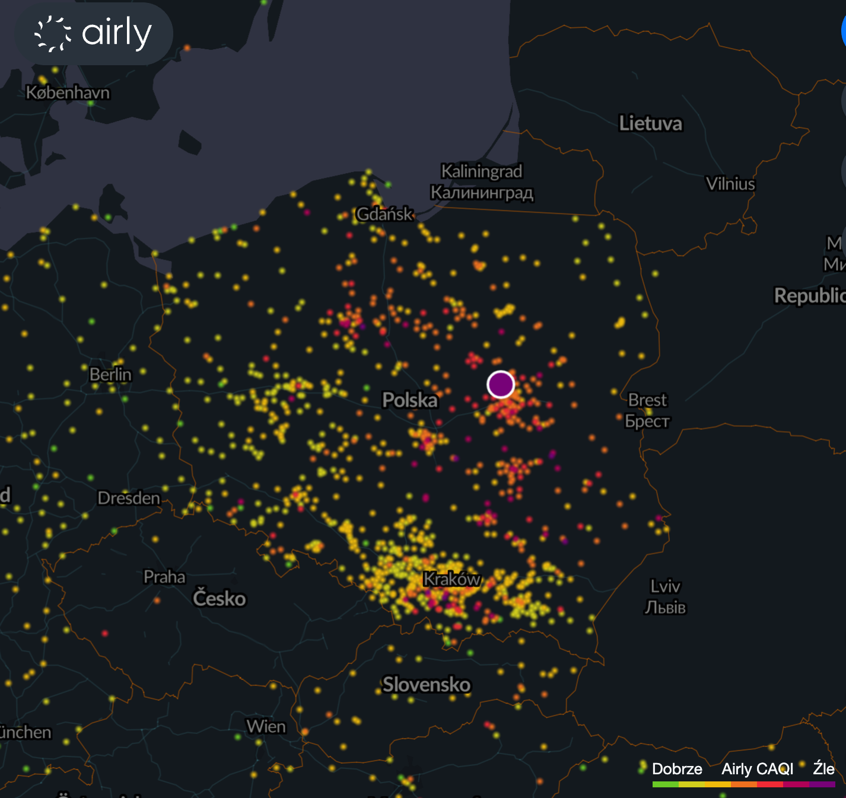Click the Vilnius map label
Image resolution: width=846 pixels, height=798 pixels.
[x=730, y=184]
